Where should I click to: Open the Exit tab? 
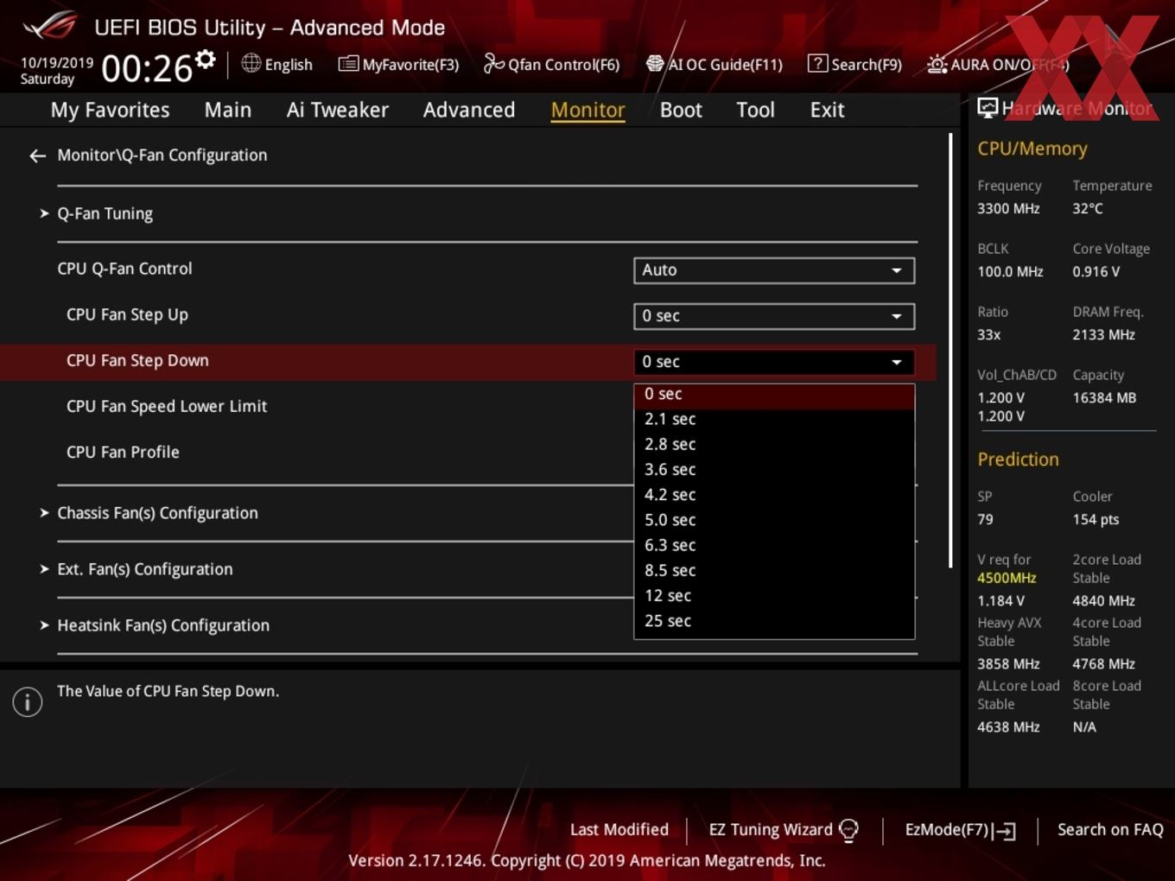click(x=827, y=110)
